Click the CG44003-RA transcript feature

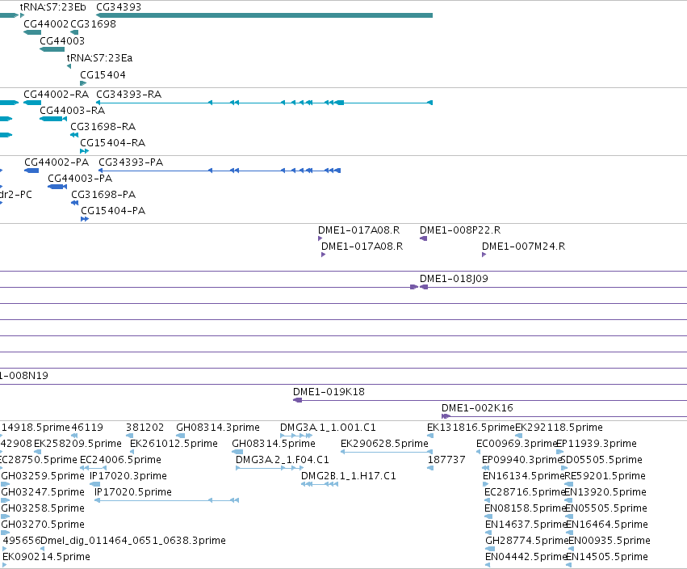(x=53, y=119)
